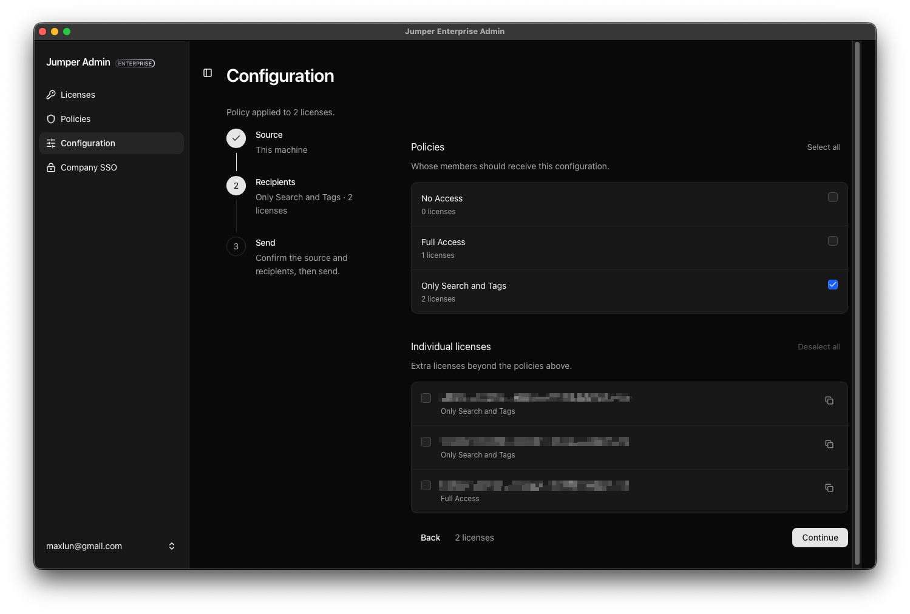The image size is (910, 614).
Task: Click 'Policy applied to 2 licenses.' text
Action: pyautogui.click(x=280, y=112)
